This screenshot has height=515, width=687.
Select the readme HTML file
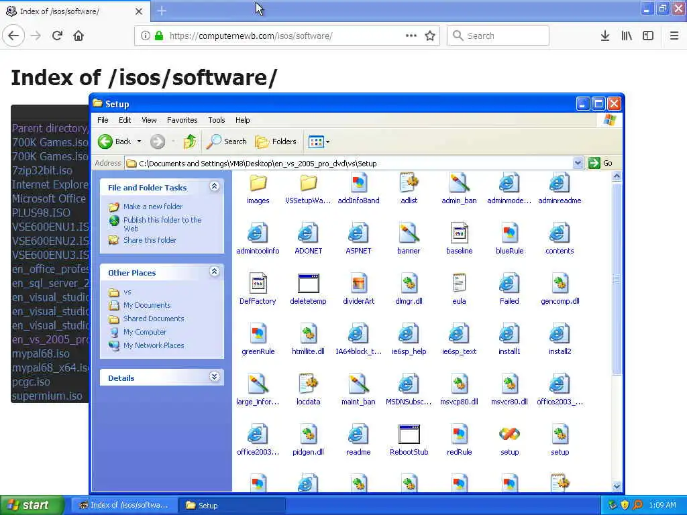coord(358,435)
